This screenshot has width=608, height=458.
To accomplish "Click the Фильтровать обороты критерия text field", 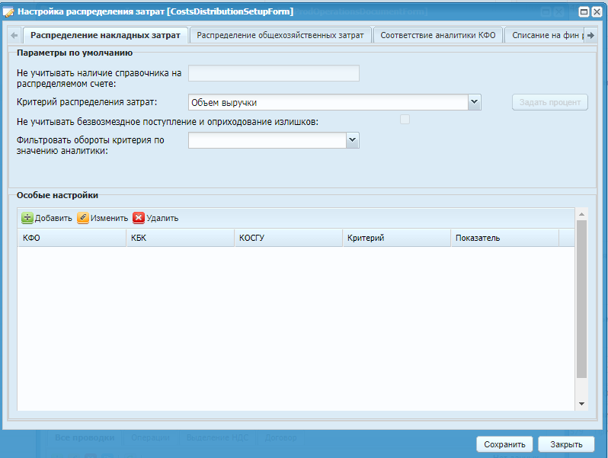I will [267, 140].
